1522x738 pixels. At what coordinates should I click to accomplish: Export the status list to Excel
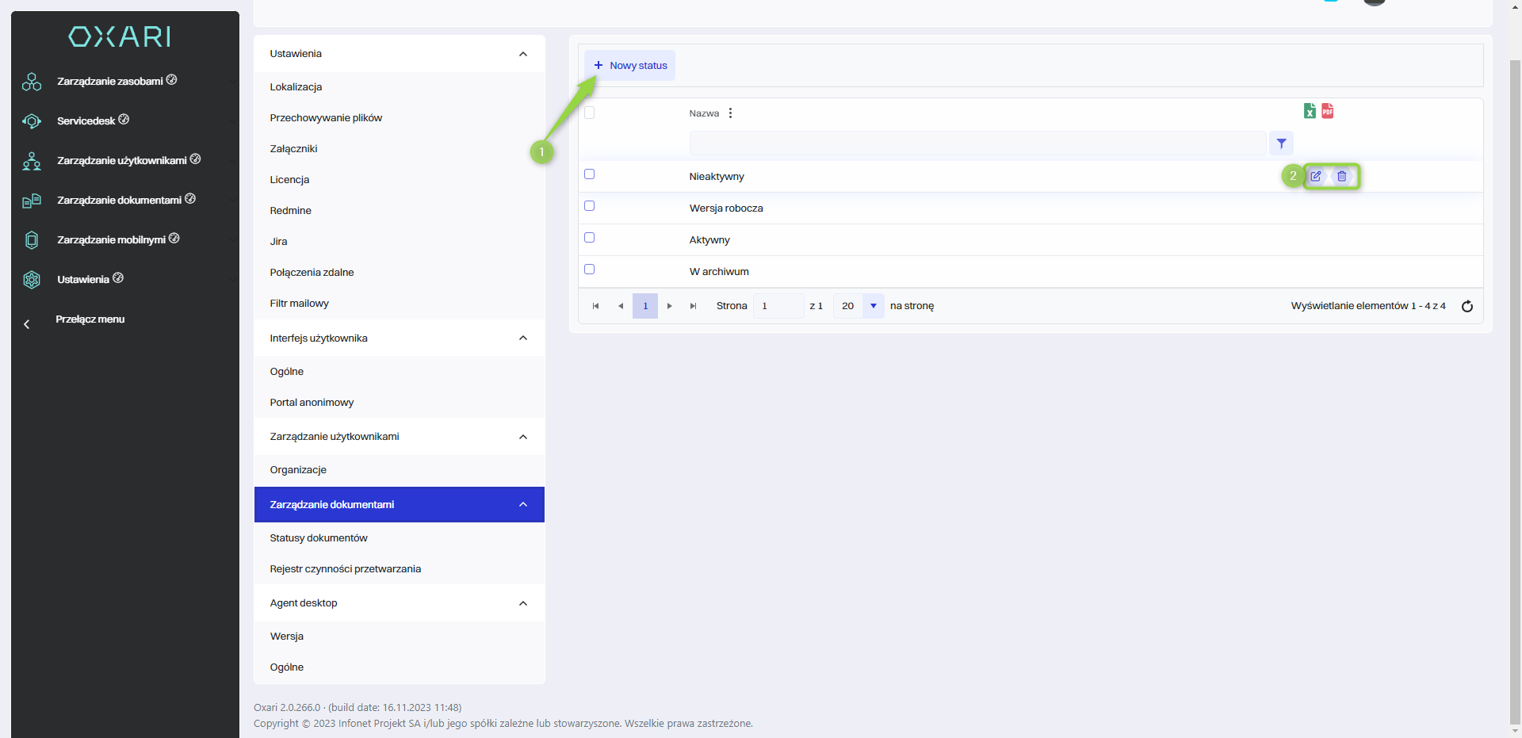point(1310,112)
